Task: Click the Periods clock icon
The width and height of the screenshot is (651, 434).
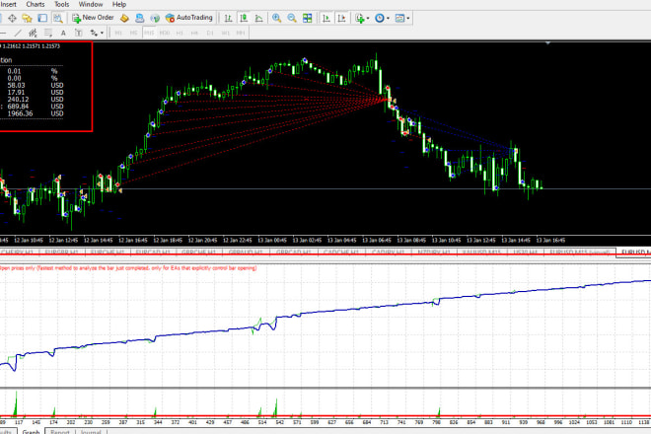Action: pos(380,19)
